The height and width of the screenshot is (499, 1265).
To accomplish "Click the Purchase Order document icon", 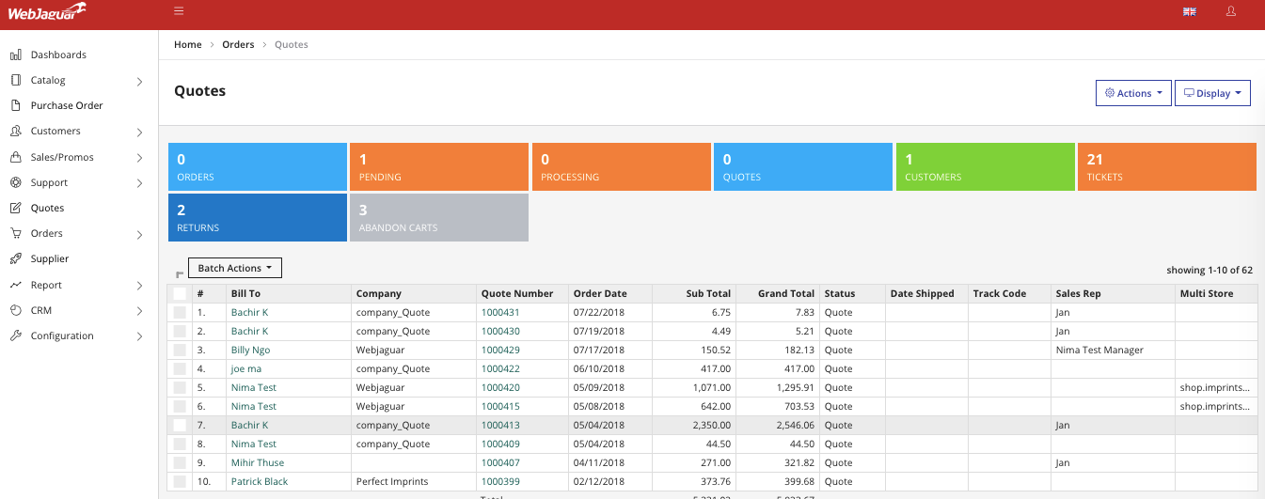I will (x=15, y=105).
